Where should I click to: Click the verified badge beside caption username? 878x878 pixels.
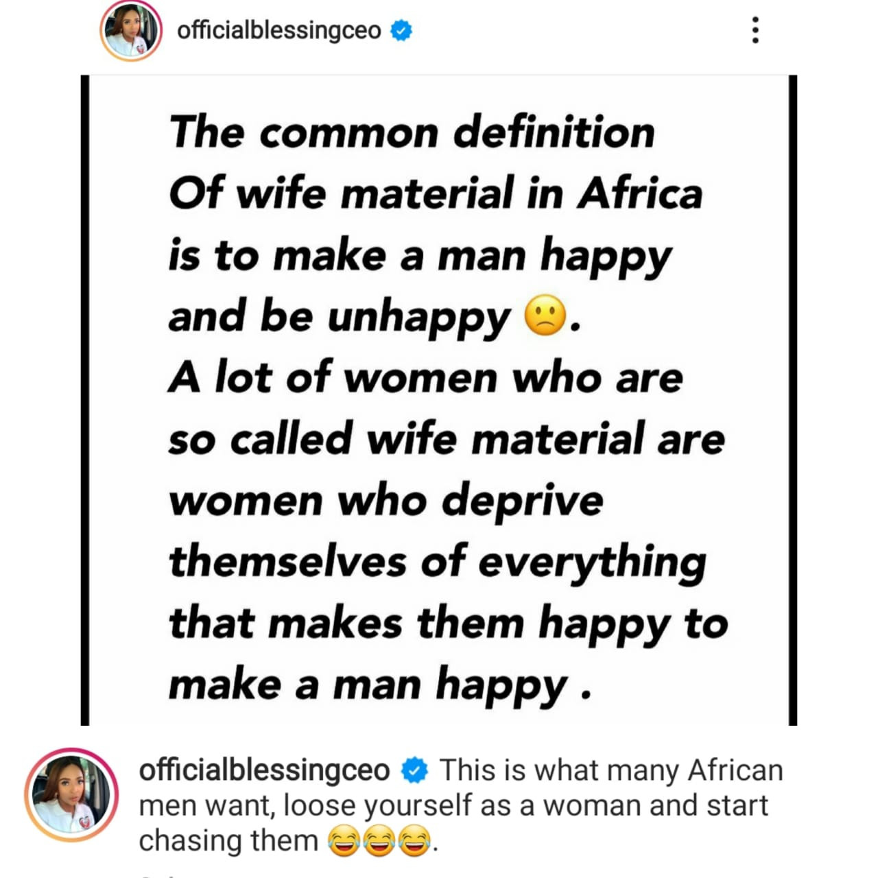point(414,770)
